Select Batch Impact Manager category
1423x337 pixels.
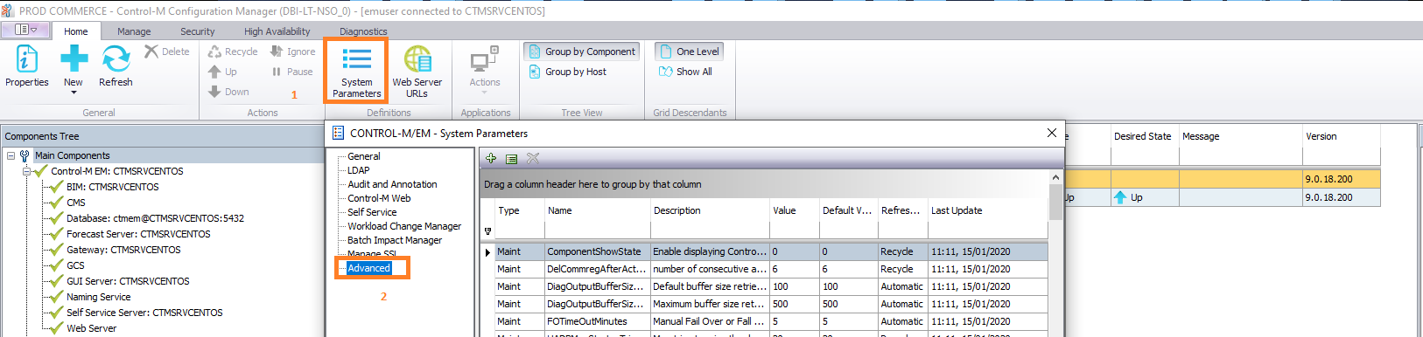pyautogui.click(x=395, y=240)
